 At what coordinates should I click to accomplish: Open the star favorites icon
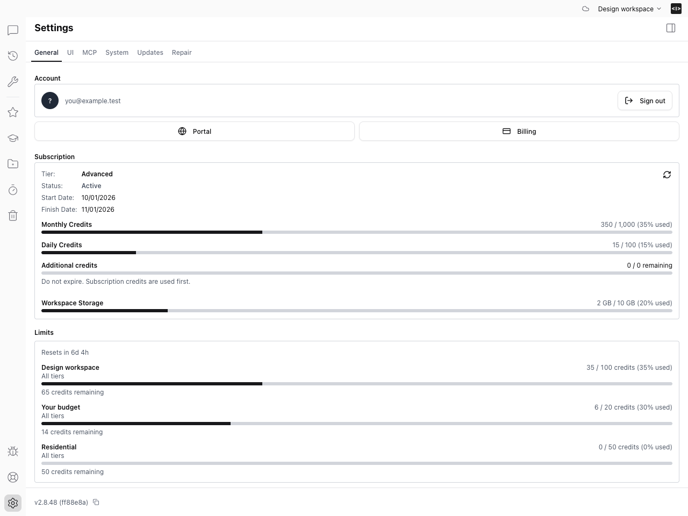point(13,112)
